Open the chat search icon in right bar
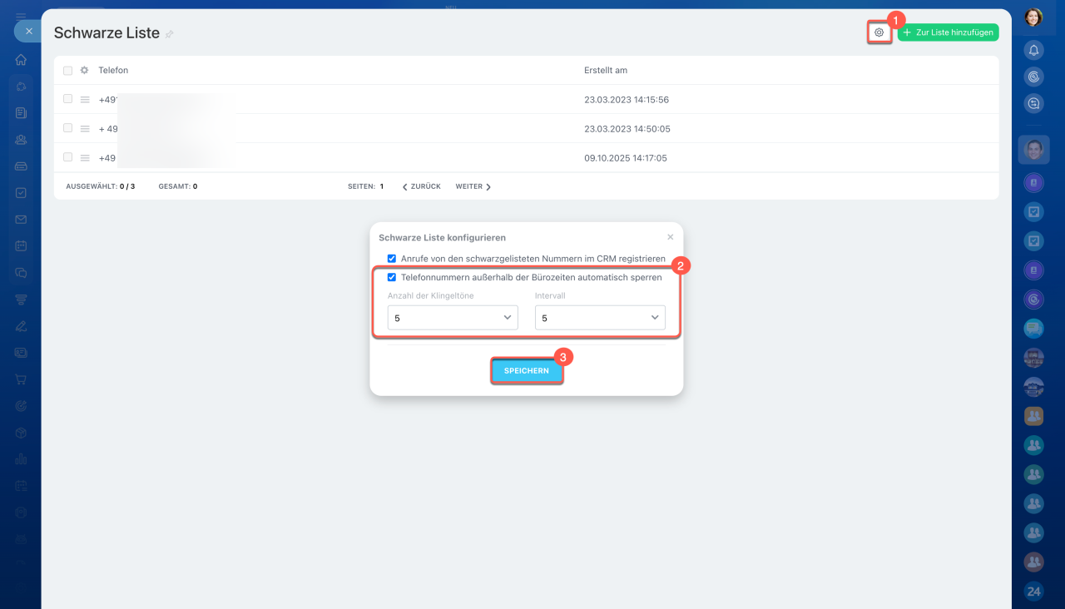Viewport: 1065px width, 609px height. click(x=1033, y=103)
